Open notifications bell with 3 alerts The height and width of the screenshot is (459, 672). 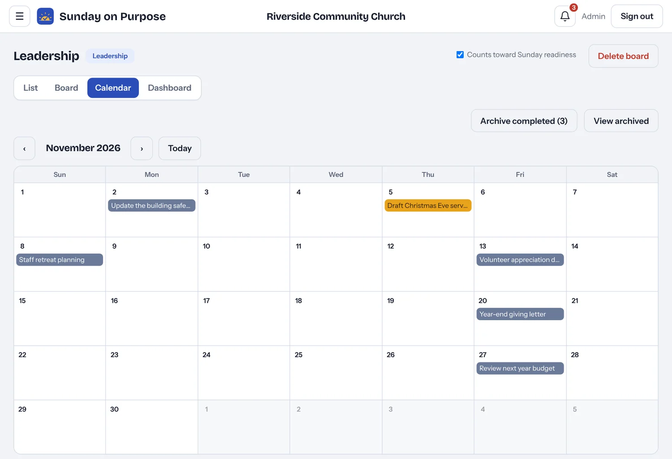[x=565, y=16]
